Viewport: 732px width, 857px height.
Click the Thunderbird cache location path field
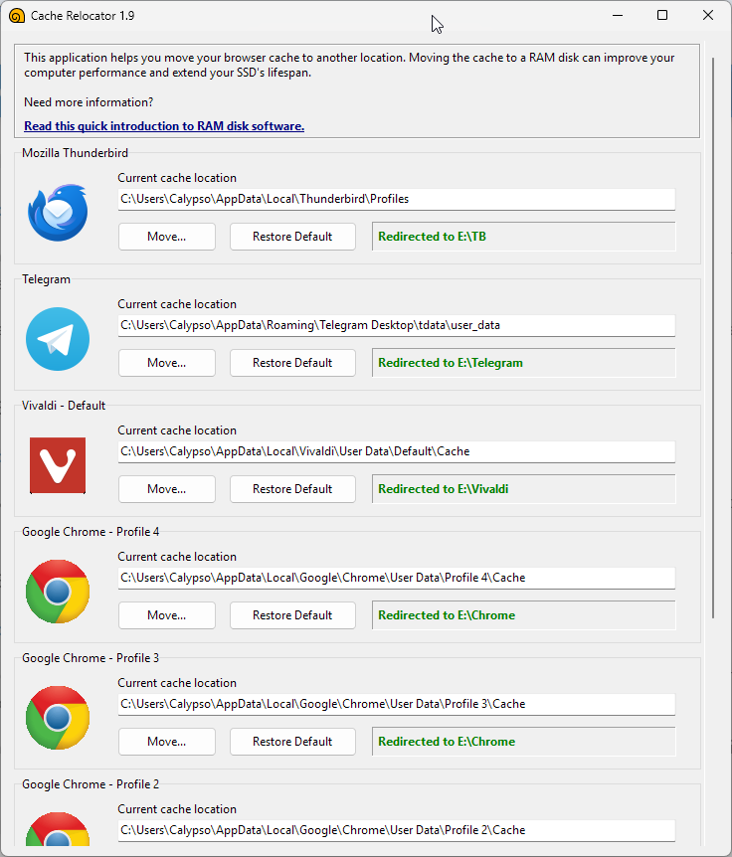(x=397, y=199)
